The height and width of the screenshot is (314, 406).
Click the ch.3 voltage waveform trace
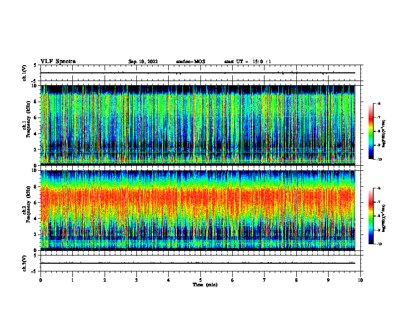coord(198,263)
